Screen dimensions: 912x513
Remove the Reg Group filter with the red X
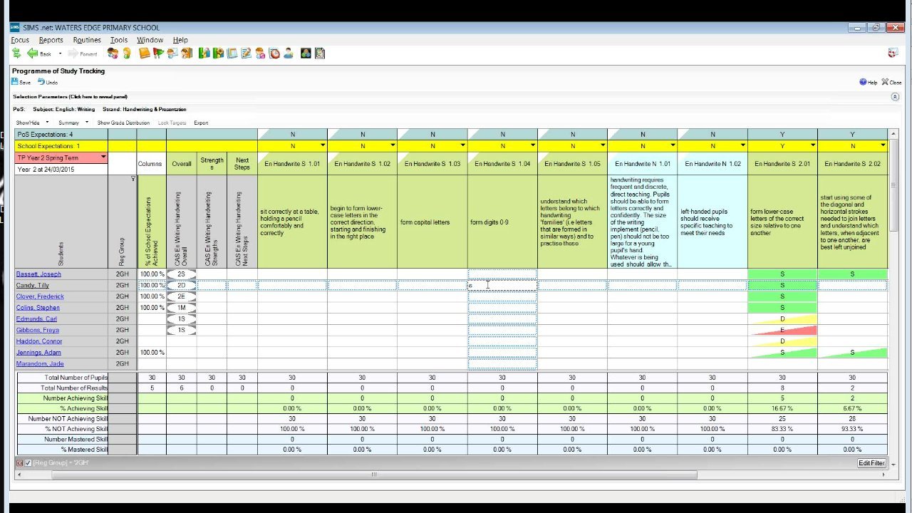20,463
